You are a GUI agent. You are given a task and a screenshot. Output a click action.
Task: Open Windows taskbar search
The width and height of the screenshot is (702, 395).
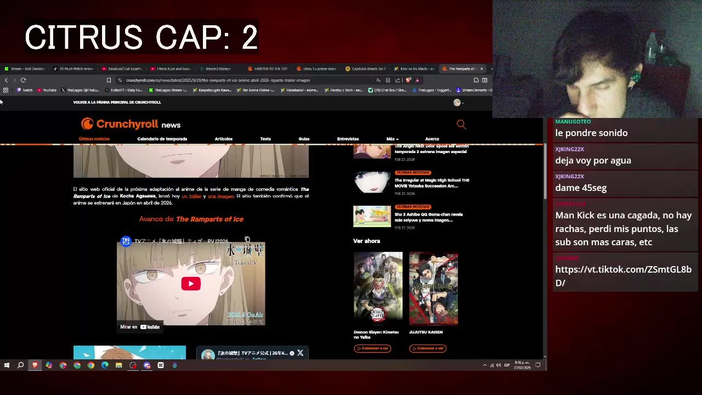(x=20, y=365)
